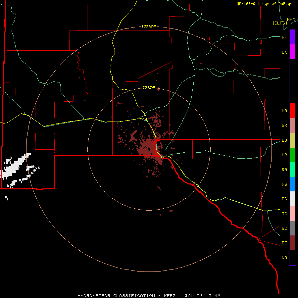Click the "ND" legend label
Viewport: 298px width, 298px height.
point(284,258)
